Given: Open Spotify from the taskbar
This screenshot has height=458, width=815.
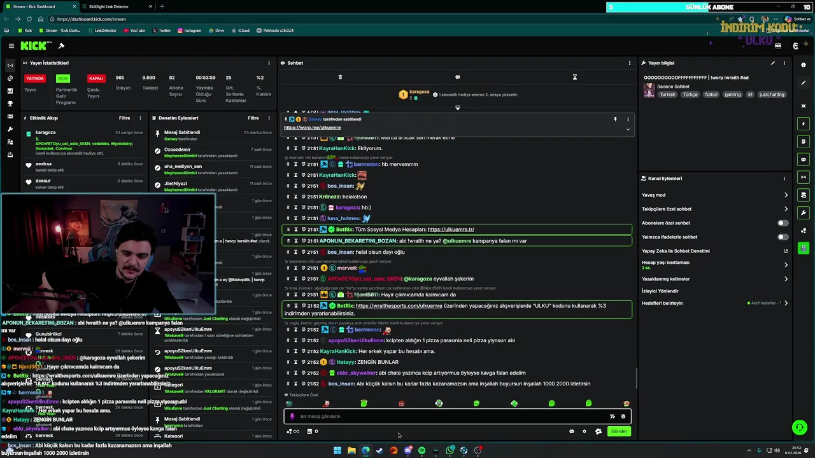Looking at the screenshot, I should tap(422, 450).
